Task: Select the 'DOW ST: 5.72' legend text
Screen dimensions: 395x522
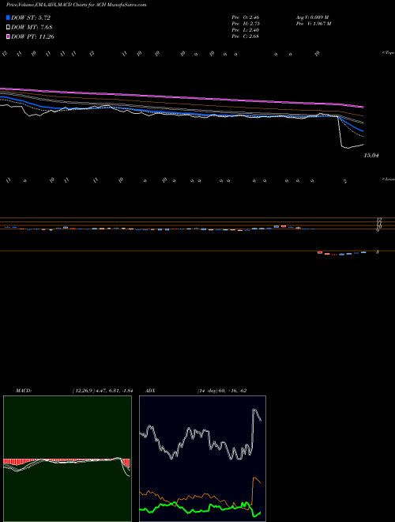Action: [x=31, y=17]
